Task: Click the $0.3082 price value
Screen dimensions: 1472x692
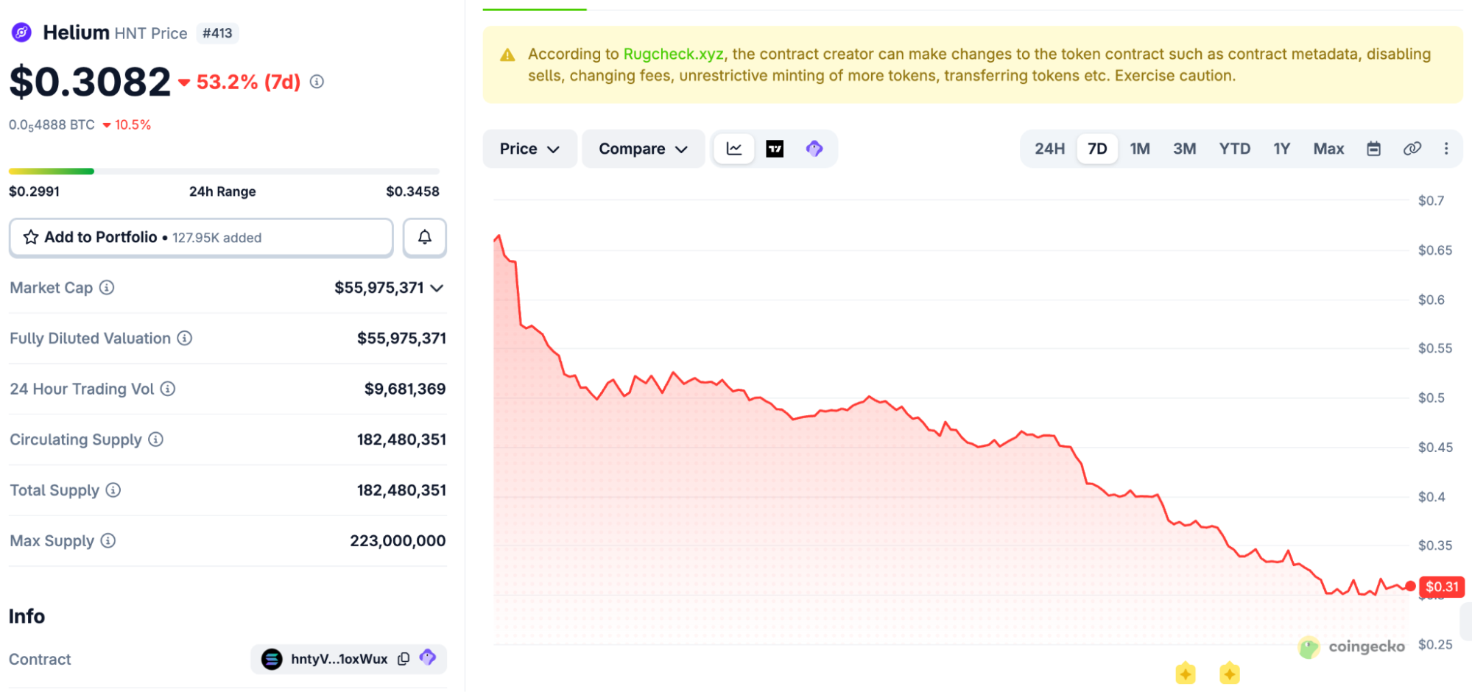Action: [90, 81]
